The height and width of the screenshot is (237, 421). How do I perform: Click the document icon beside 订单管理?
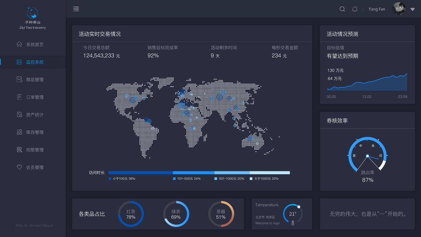coord(19,97)
